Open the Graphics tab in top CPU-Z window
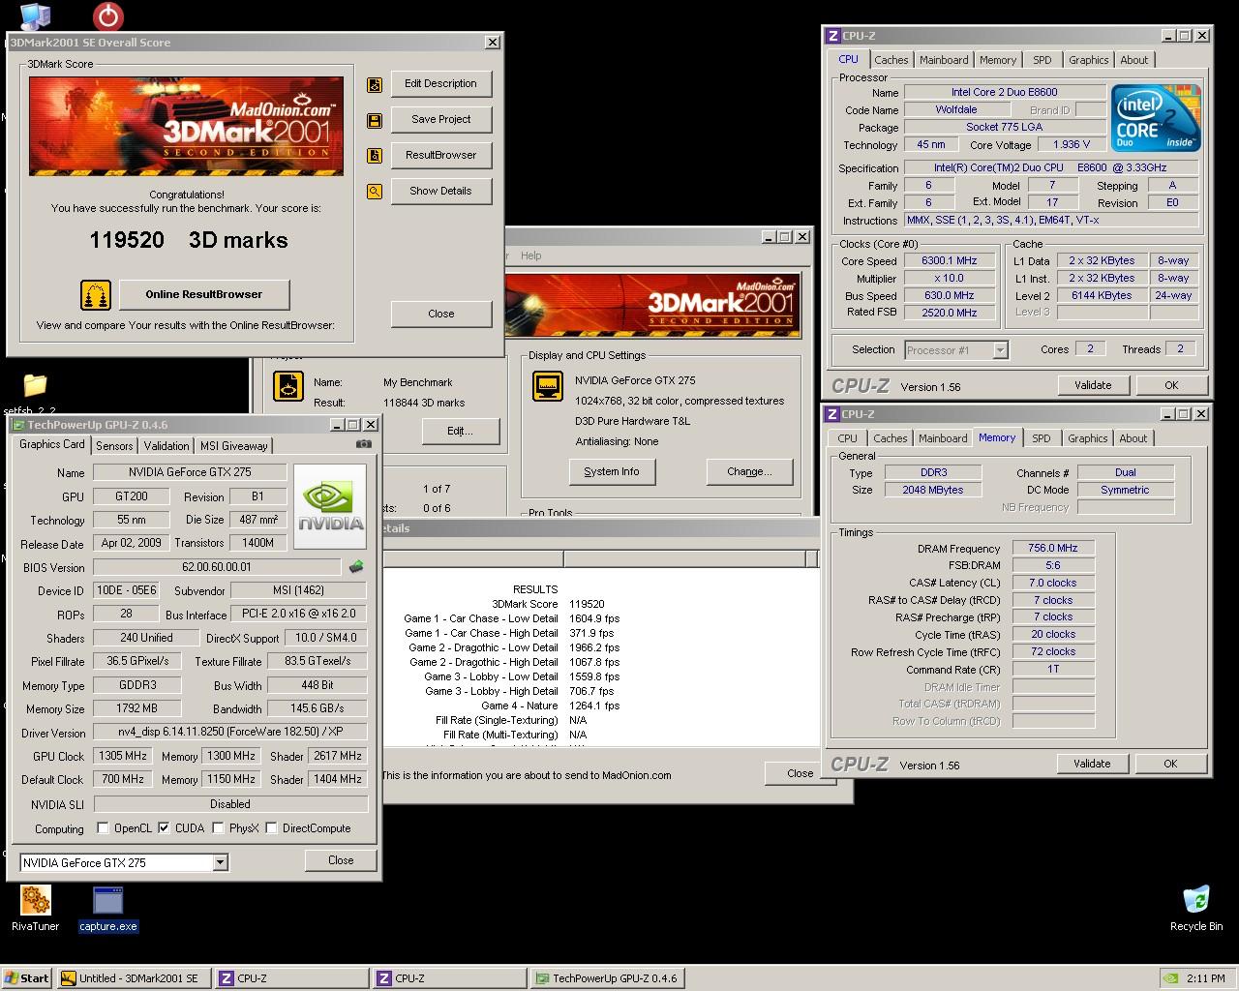Viewport: 1239px width, 991px height. tap(1088, 60)
